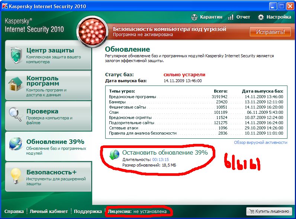Image resolution: width=296 pixels, height=219 pixels.
Task: Click Размер обновлений: 18,5 МБ text
Action: tap(149, 165)
